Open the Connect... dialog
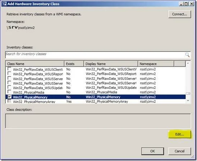Viewport: 197px width, 161px height. [x=179, y=14]
